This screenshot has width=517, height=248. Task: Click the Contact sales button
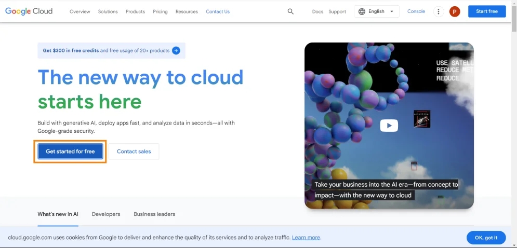(x=134, y=151)
